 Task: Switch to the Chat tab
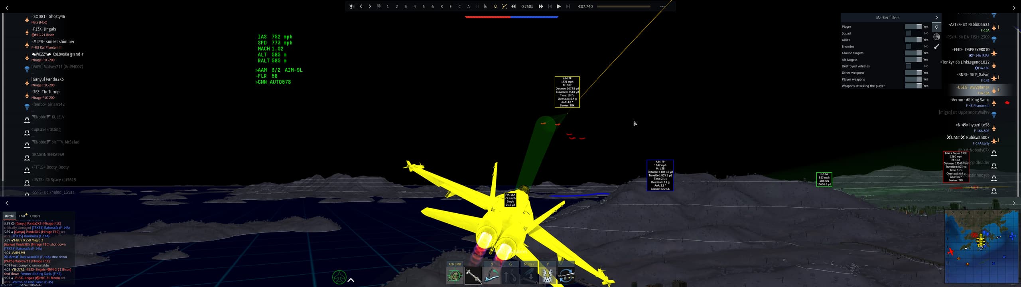pyautogui.click(x=22, y=216)
